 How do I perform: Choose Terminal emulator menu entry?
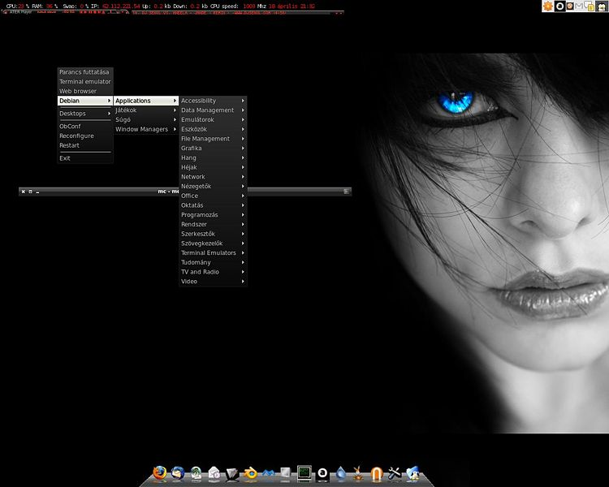point(84,81)
